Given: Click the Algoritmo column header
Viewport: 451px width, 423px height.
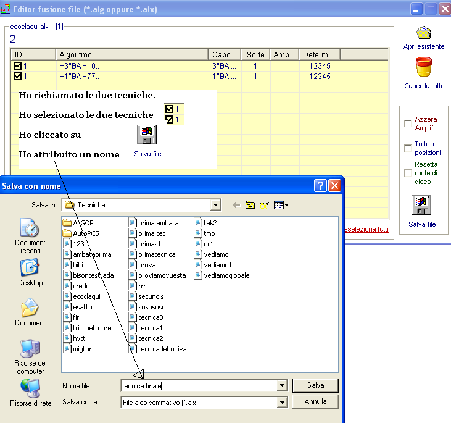Looking at the screenshot, I should coord(131,55).
